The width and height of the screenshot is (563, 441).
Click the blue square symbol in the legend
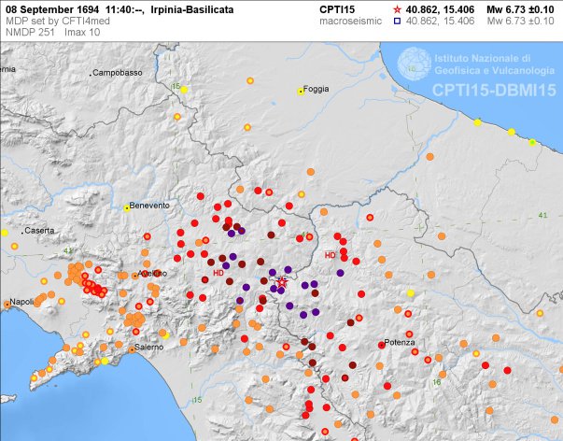pyautogui.click(x=399, y=19)
